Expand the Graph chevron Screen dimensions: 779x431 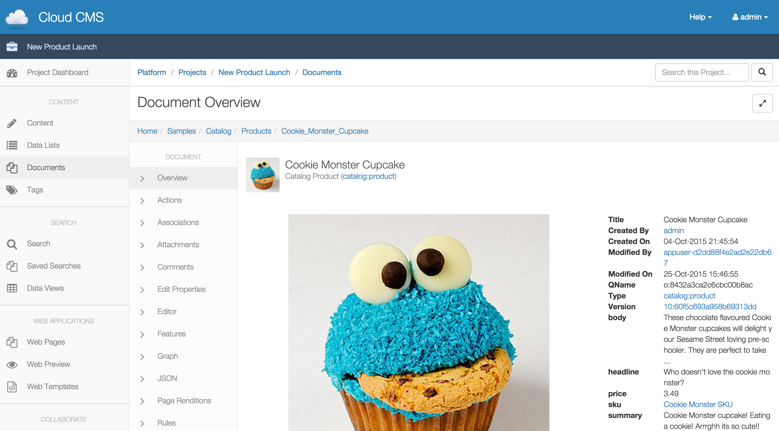[x=142, y=357]
